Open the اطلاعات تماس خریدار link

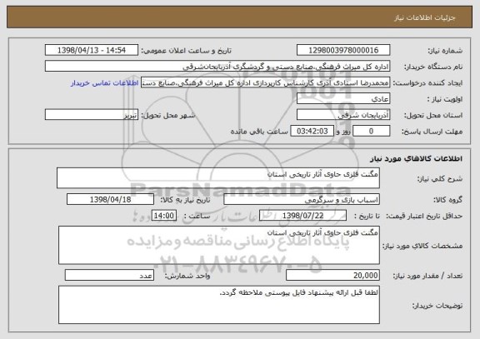tap(105, 83)
